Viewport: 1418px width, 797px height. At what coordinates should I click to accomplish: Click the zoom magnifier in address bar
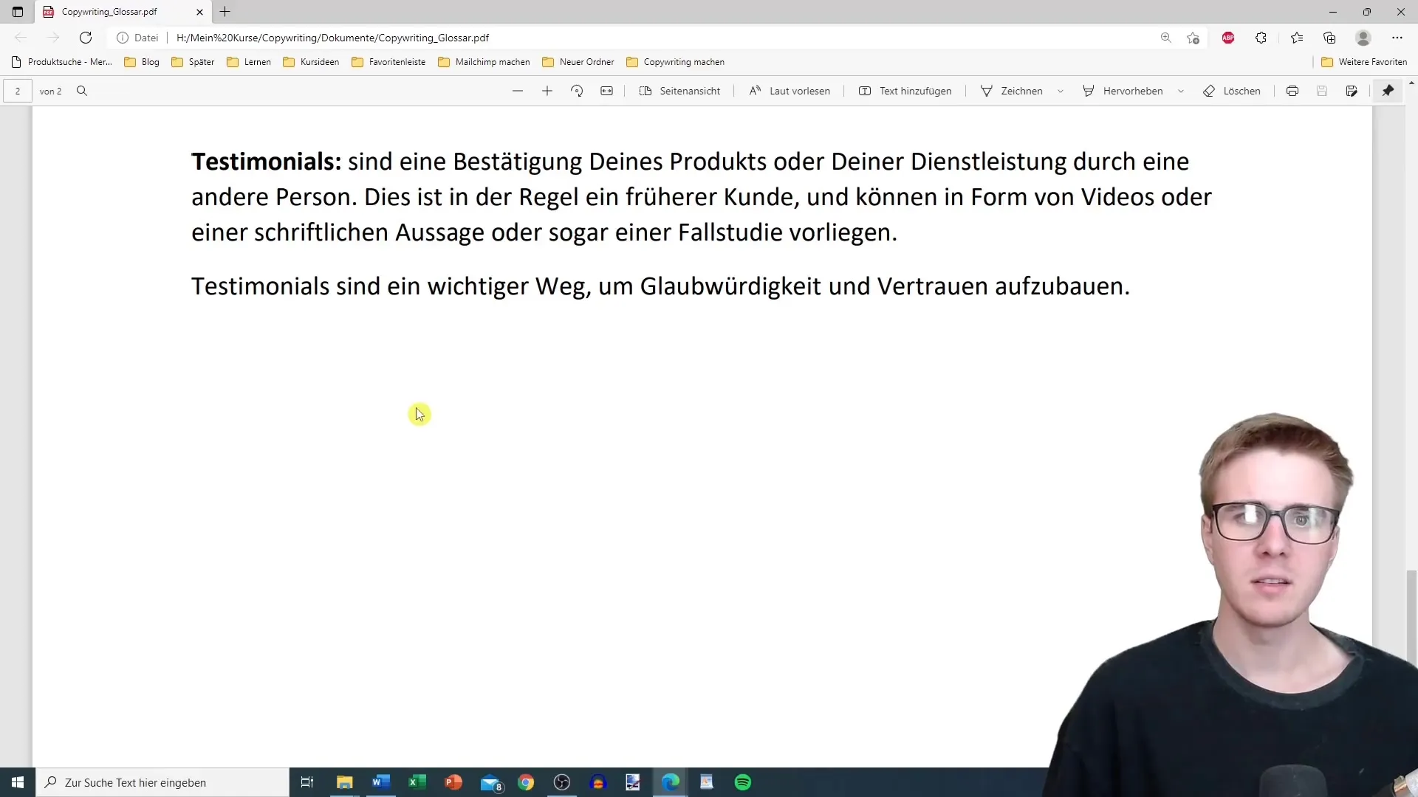pos(1166,38)
